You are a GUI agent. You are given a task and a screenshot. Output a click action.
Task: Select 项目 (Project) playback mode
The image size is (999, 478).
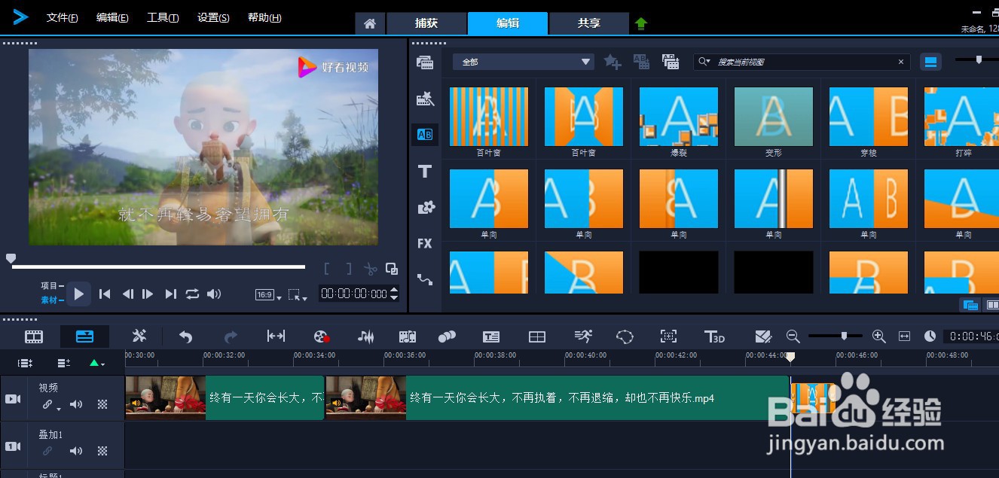click(x=51, y=285)
